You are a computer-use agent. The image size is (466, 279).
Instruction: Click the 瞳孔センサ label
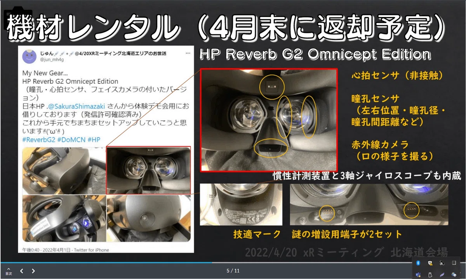point(375,99)
